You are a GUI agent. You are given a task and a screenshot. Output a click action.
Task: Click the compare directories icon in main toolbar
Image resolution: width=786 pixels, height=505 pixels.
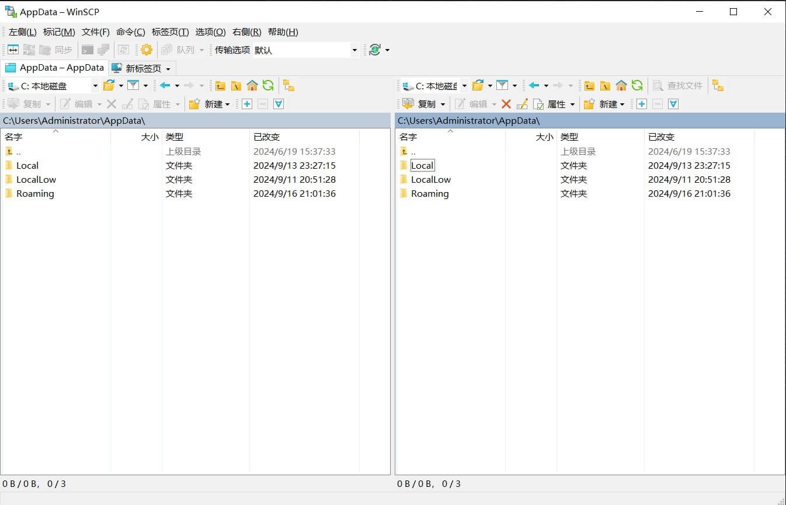[x=12, y=50]
